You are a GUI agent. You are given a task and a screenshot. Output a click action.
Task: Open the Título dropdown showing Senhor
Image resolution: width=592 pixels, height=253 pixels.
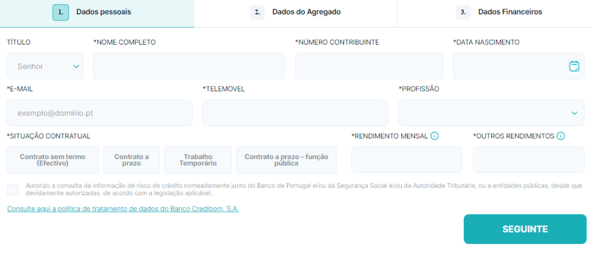click(45, 66)
